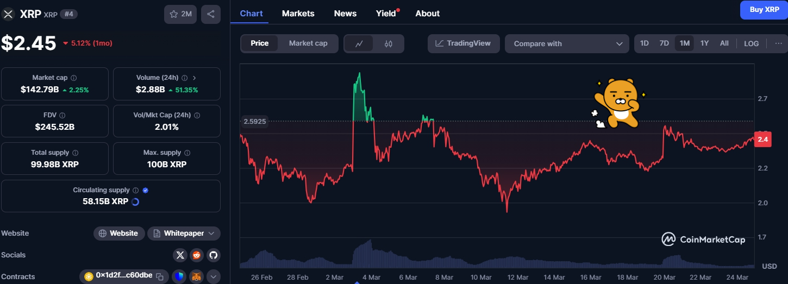The width and height of the screenshot is (788, 284).
Task: Set chart range to All
Action: 724,43
